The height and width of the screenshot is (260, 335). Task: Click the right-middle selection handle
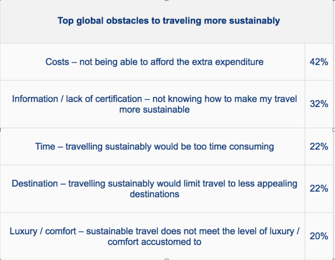(x=334, y=130)
